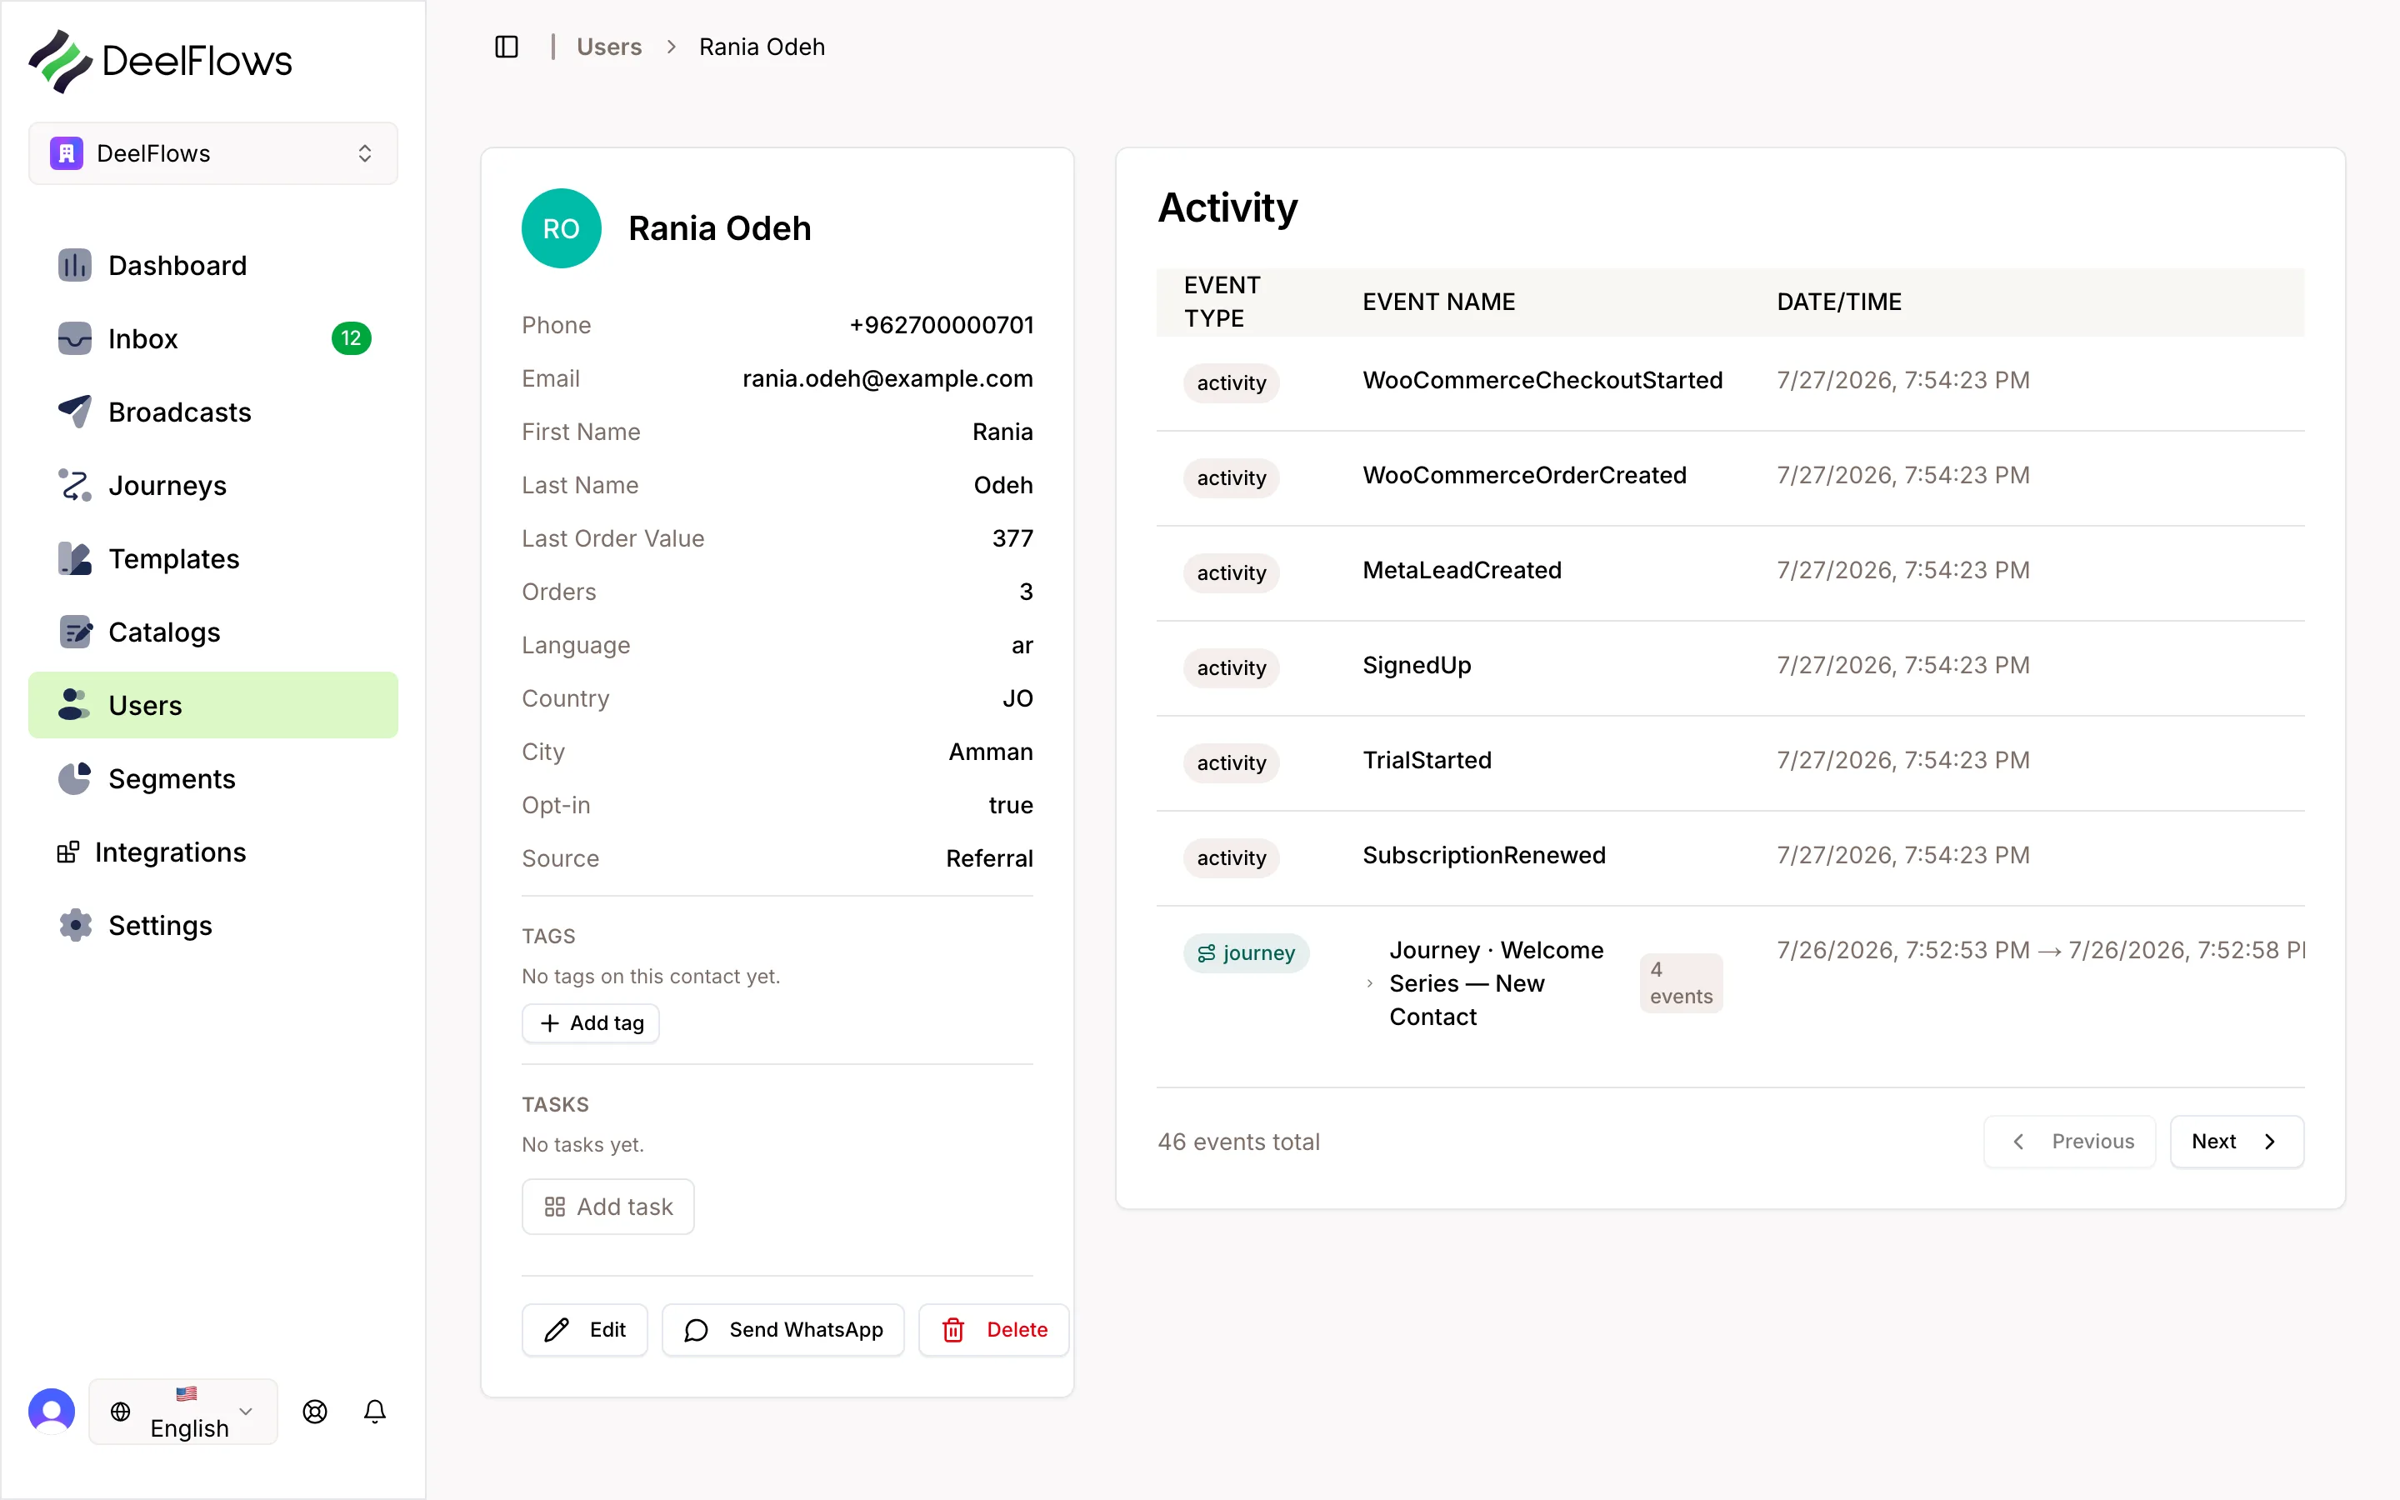The width and height of the screenshot is (2400, 1500).
Task: Click the Journeys route icon
Action: point(74,485)
